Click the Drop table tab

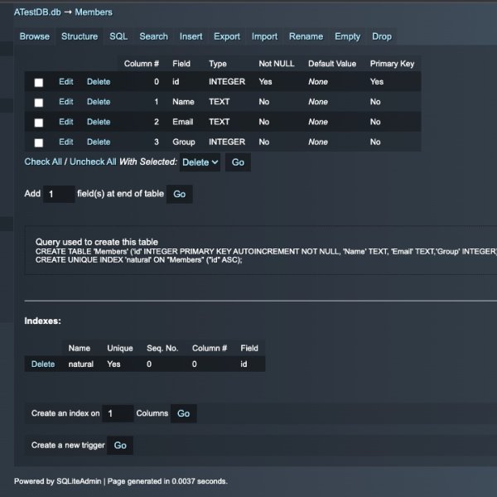click(x=382, y=36)
